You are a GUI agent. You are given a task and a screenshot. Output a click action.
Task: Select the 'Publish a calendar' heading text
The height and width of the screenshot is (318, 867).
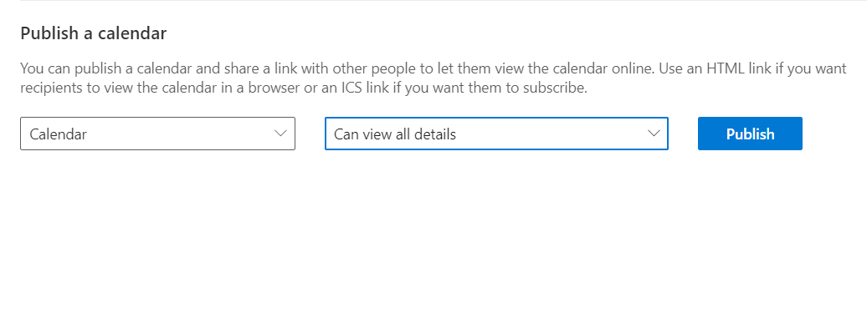point(94,33)
